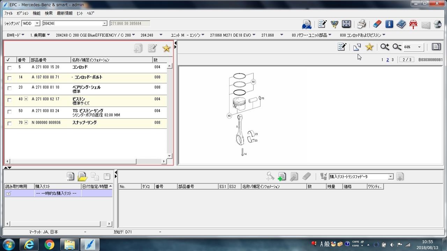Click the Internet Explorer taskbar icon
This screenshot has width=447, height=251.
(x=29, y=245)
